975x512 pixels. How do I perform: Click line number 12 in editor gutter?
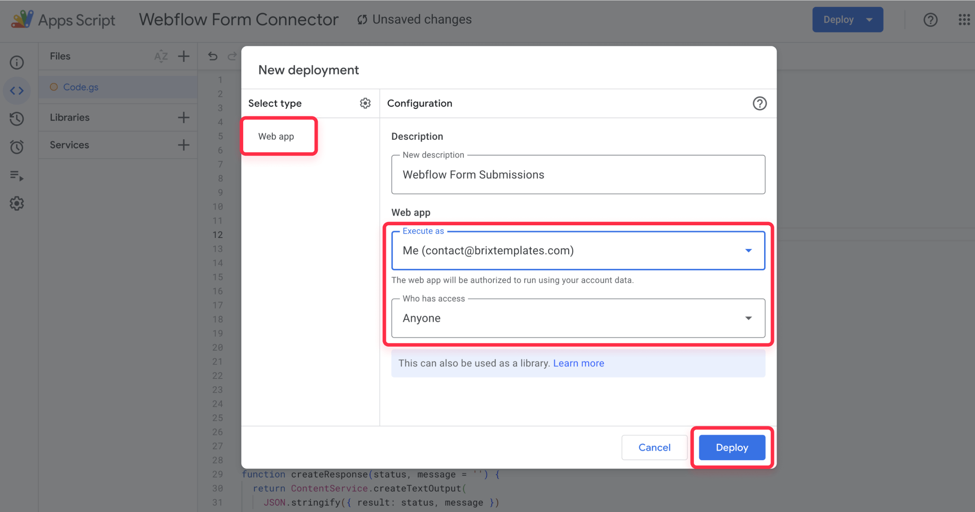(218, 234)
